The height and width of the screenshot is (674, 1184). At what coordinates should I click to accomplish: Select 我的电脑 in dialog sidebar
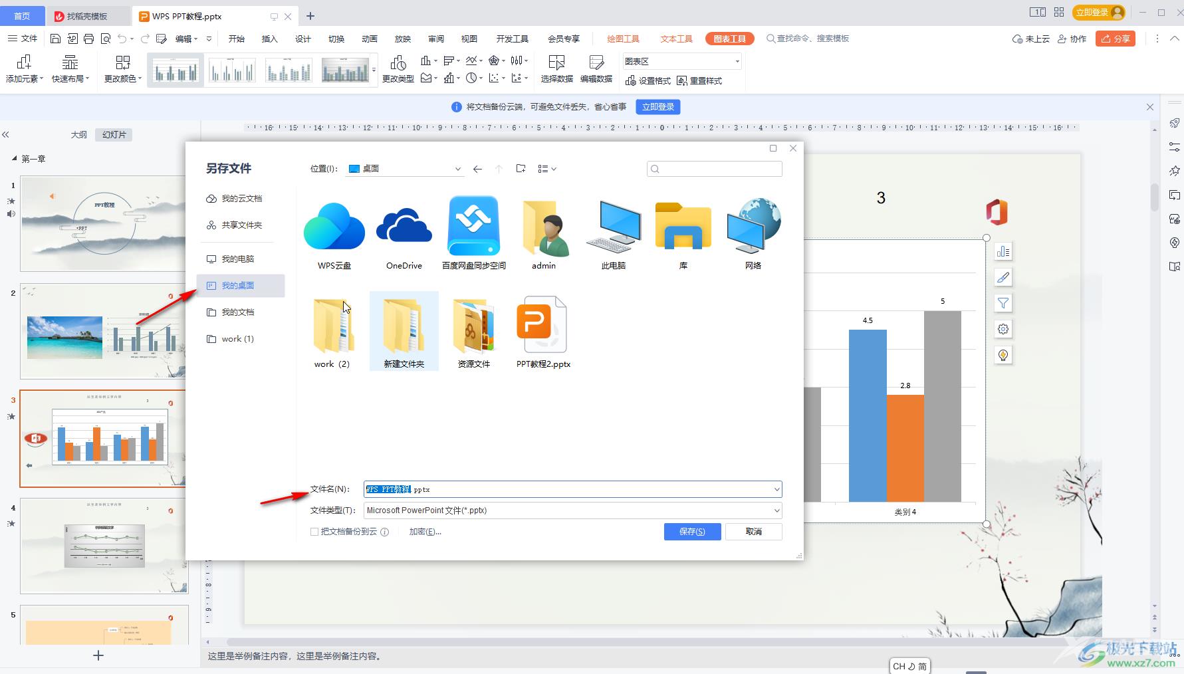tap(241, 259)
